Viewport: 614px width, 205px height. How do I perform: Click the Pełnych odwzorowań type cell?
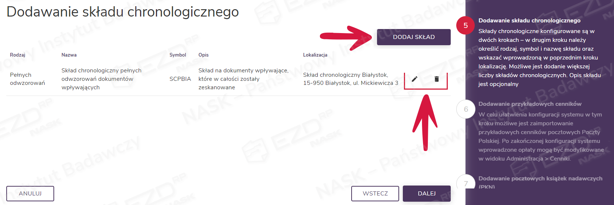[27, 79]
